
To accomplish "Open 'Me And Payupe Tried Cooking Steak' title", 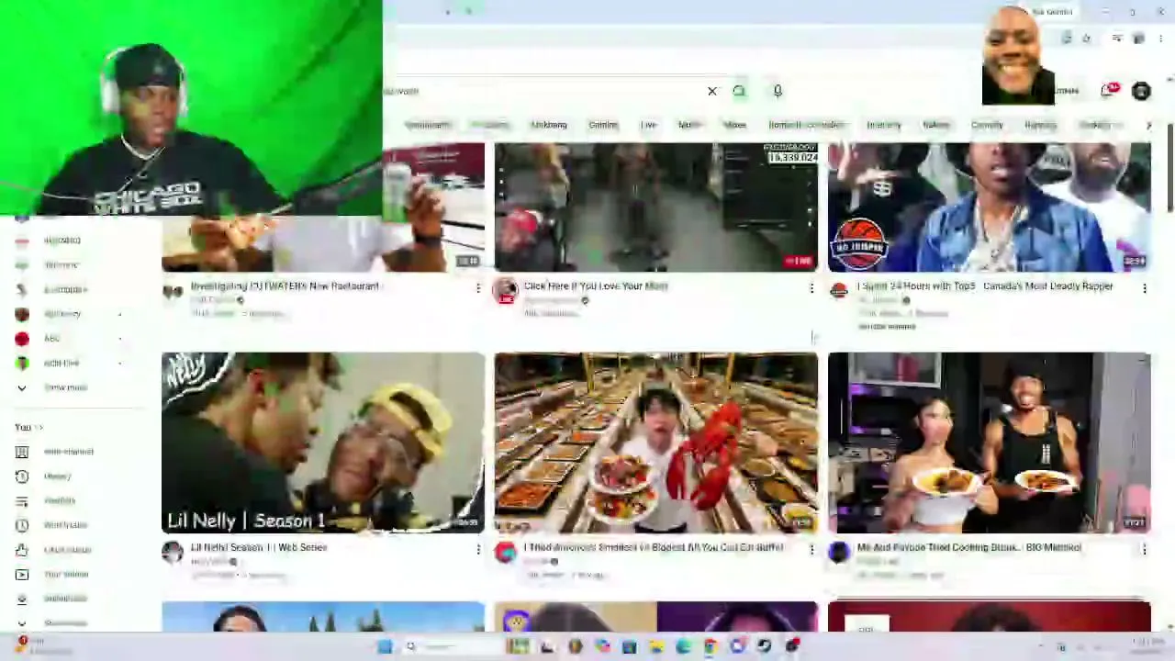I will [969, 547].
